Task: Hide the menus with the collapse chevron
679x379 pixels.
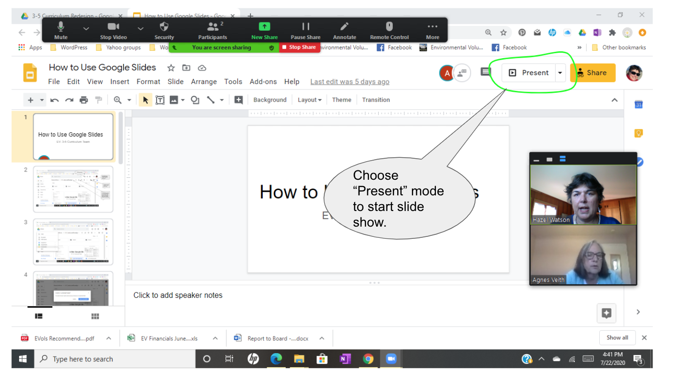Action: [614, 100]
